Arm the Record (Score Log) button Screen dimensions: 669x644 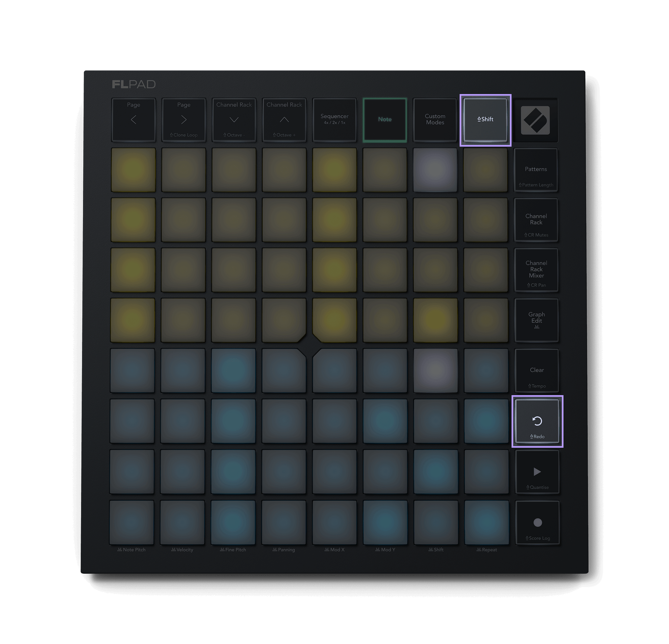pos(538,523)
